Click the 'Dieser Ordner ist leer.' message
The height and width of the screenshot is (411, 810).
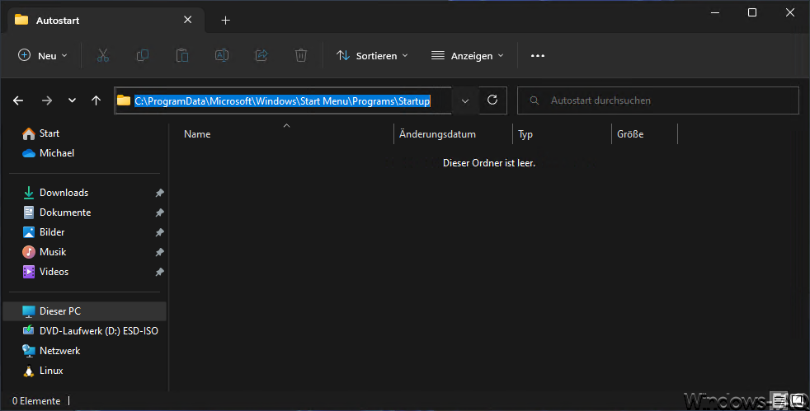488,163
